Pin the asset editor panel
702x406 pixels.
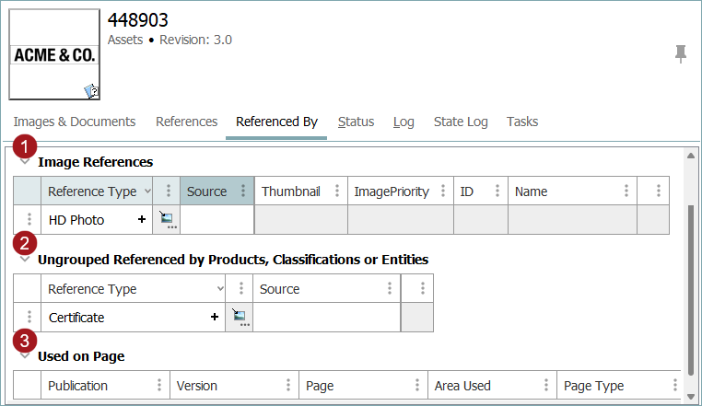681,54
